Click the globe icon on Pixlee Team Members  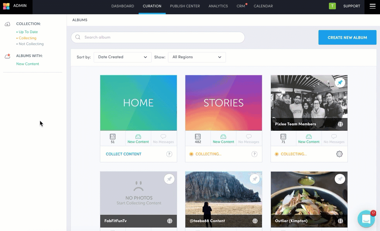coord(340,124)
